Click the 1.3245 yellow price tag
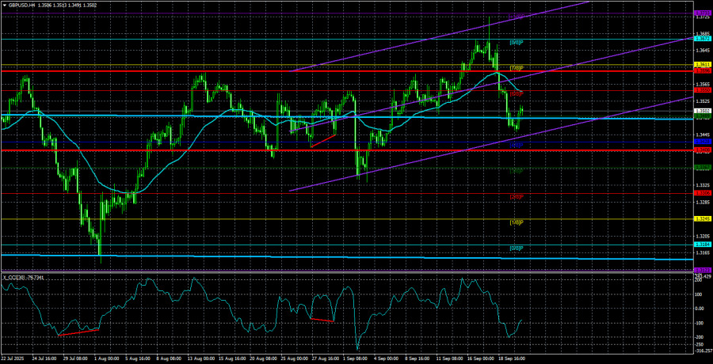This screenshot has height=364, width=713. (702, 218)
